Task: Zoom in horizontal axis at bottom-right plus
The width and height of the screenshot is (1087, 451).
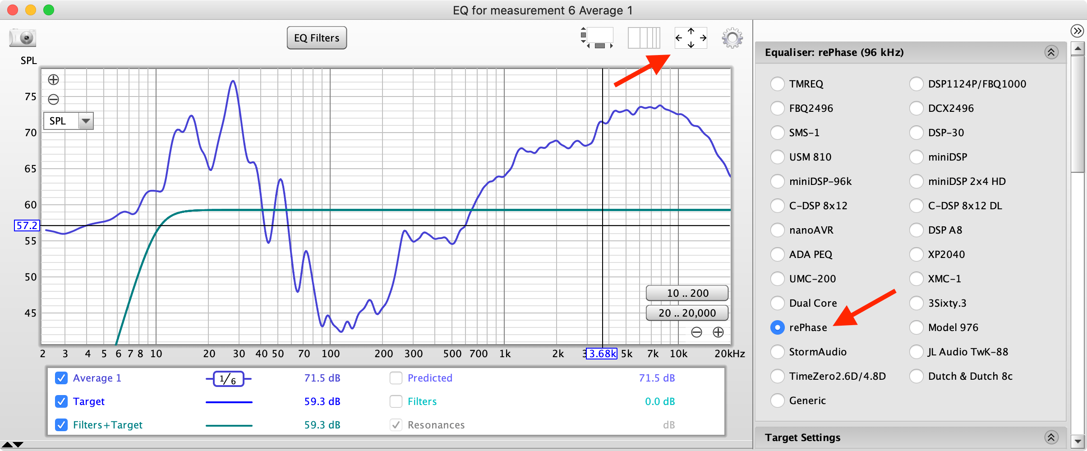Action: click(x=718, y=332)
